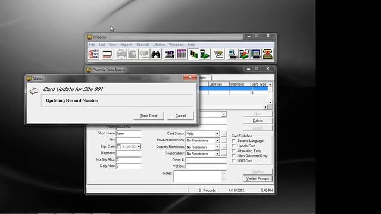Enable the Second Language checkbox

pos(234,141)
